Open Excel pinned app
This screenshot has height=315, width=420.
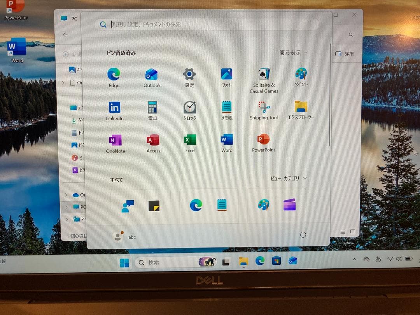pyautogui.click(x=190, y=143)
